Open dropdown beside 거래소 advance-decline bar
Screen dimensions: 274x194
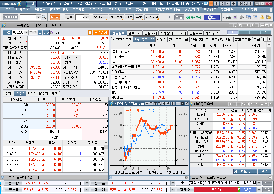[x=259, y=190]
